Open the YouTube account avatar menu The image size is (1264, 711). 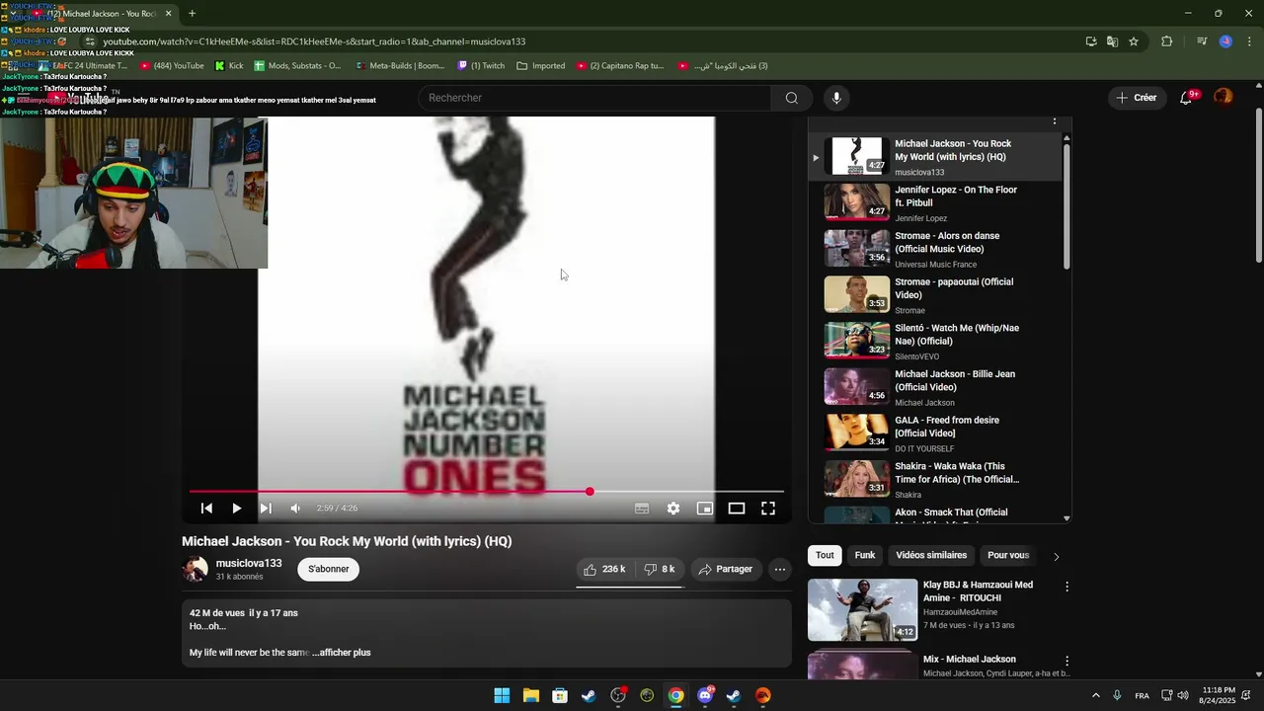pos(1224,97)
